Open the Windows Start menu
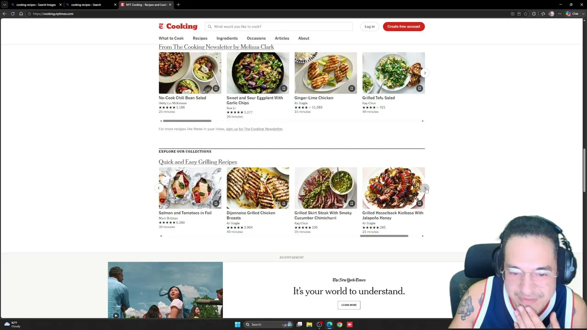The width and height of the screenshot is (587, 330). pyautogui.click(x=237, y=324)
